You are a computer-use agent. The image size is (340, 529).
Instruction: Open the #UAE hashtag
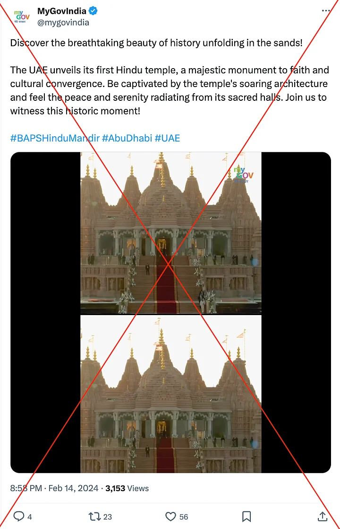click(x=167, y=138)
